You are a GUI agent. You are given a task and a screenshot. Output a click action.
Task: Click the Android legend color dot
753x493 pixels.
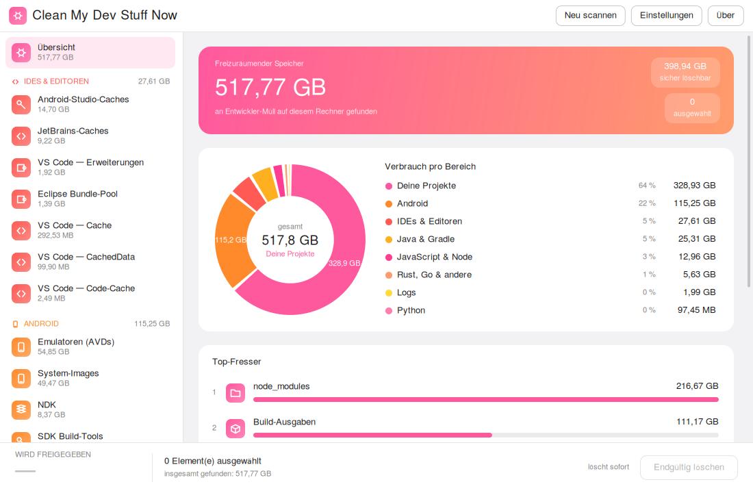pyautogui.click(x=389, y=204)
